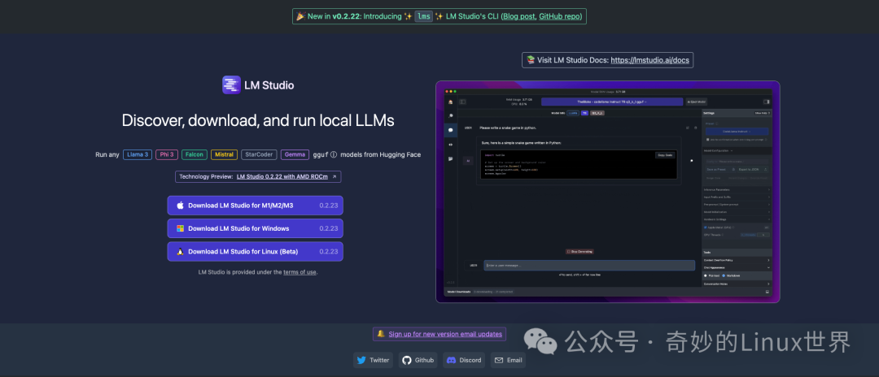Toggle Apple Metal GPU checkbox in preview
This screenshot has height=377, width=879.
(705, 227)
